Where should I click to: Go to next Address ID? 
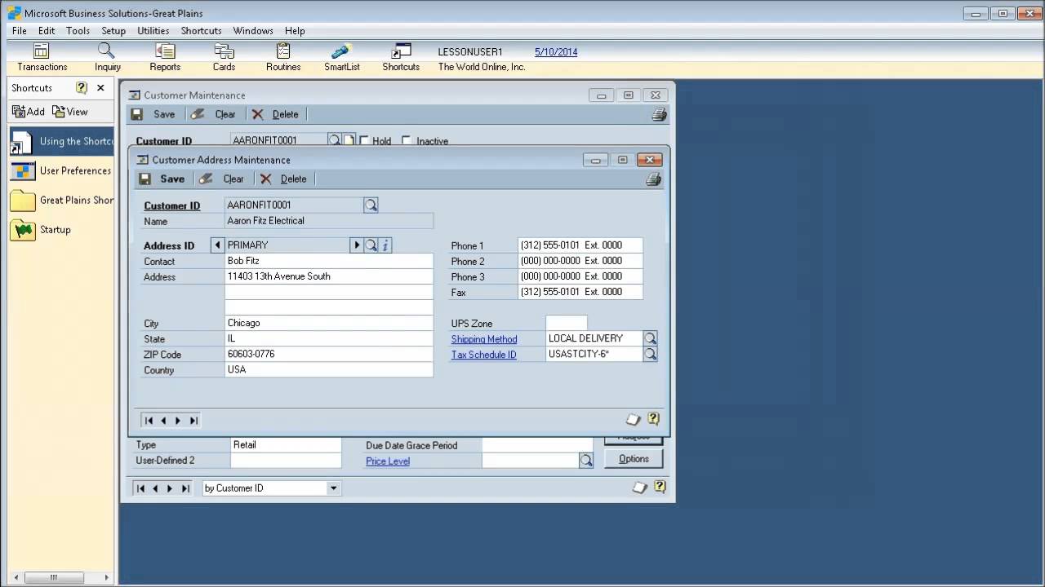(x=356, y=245)
